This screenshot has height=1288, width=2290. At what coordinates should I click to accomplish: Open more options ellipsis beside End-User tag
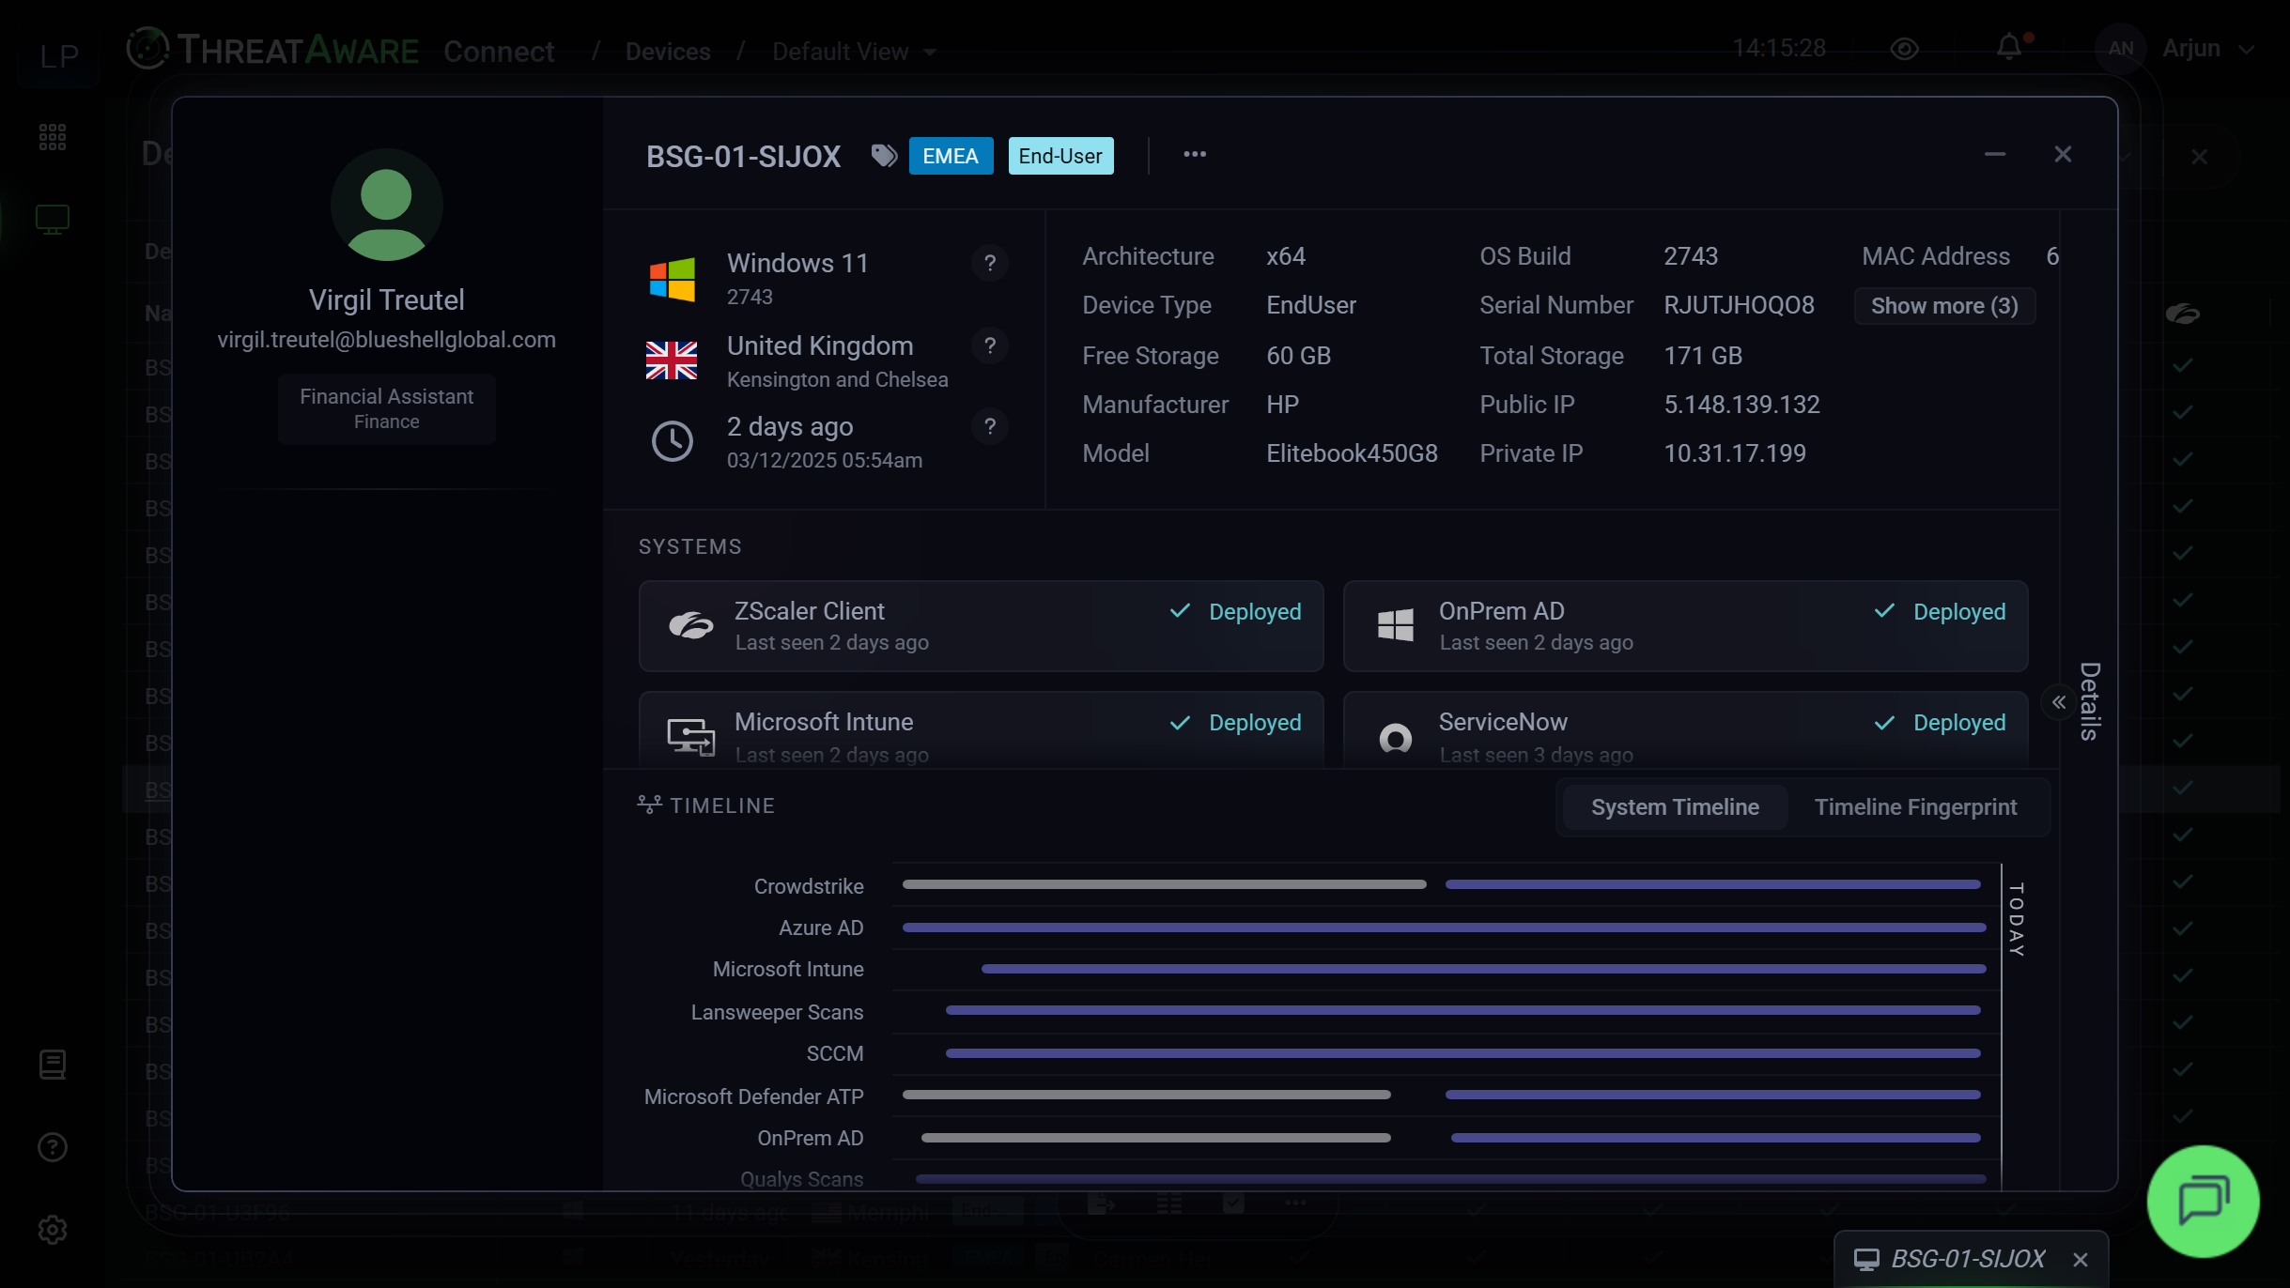(1195, 155)
